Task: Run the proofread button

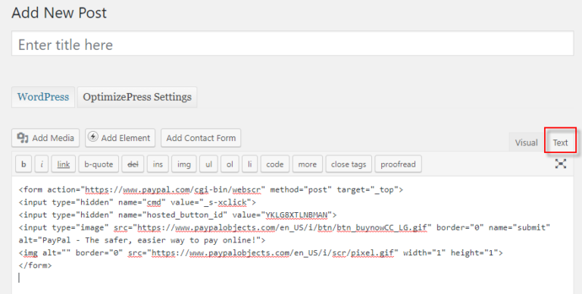Action: [399, 164]
